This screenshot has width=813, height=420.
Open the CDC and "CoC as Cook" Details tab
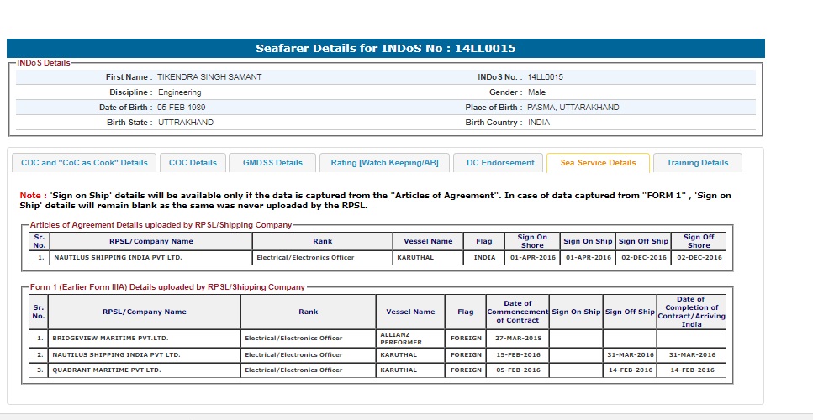point(84,163)
